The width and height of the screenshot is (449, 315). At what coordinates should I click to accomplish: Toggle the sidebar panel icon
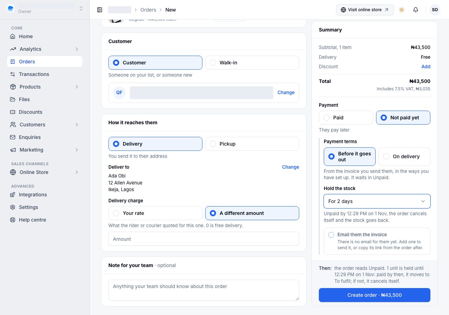tap(100, 10)
